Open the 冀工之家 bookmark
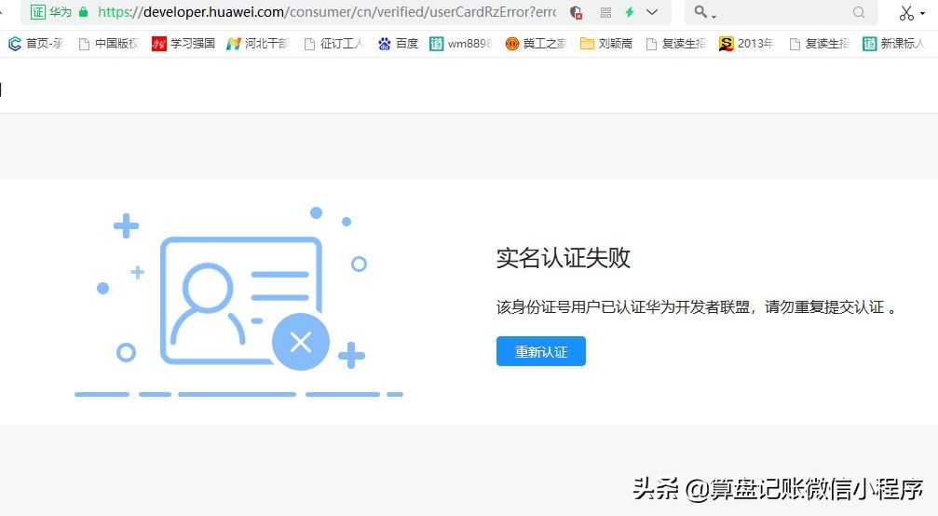 tap(536, 44)
